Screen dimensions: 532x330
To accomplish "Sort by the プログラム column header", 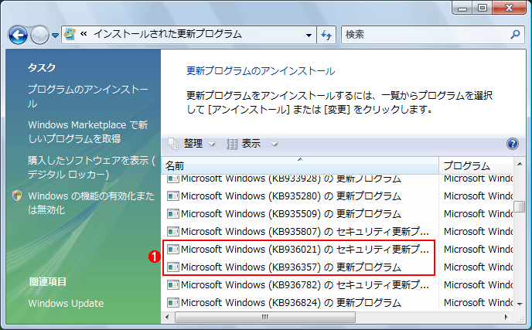I will (476, 165).
